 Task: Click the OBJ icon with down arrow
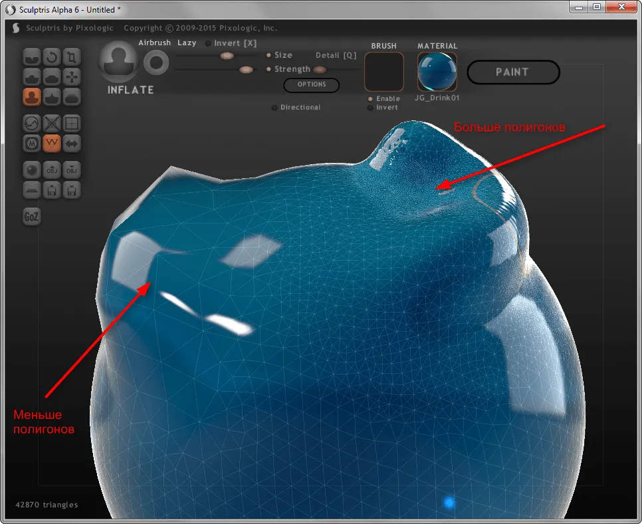tap(72, 170)
